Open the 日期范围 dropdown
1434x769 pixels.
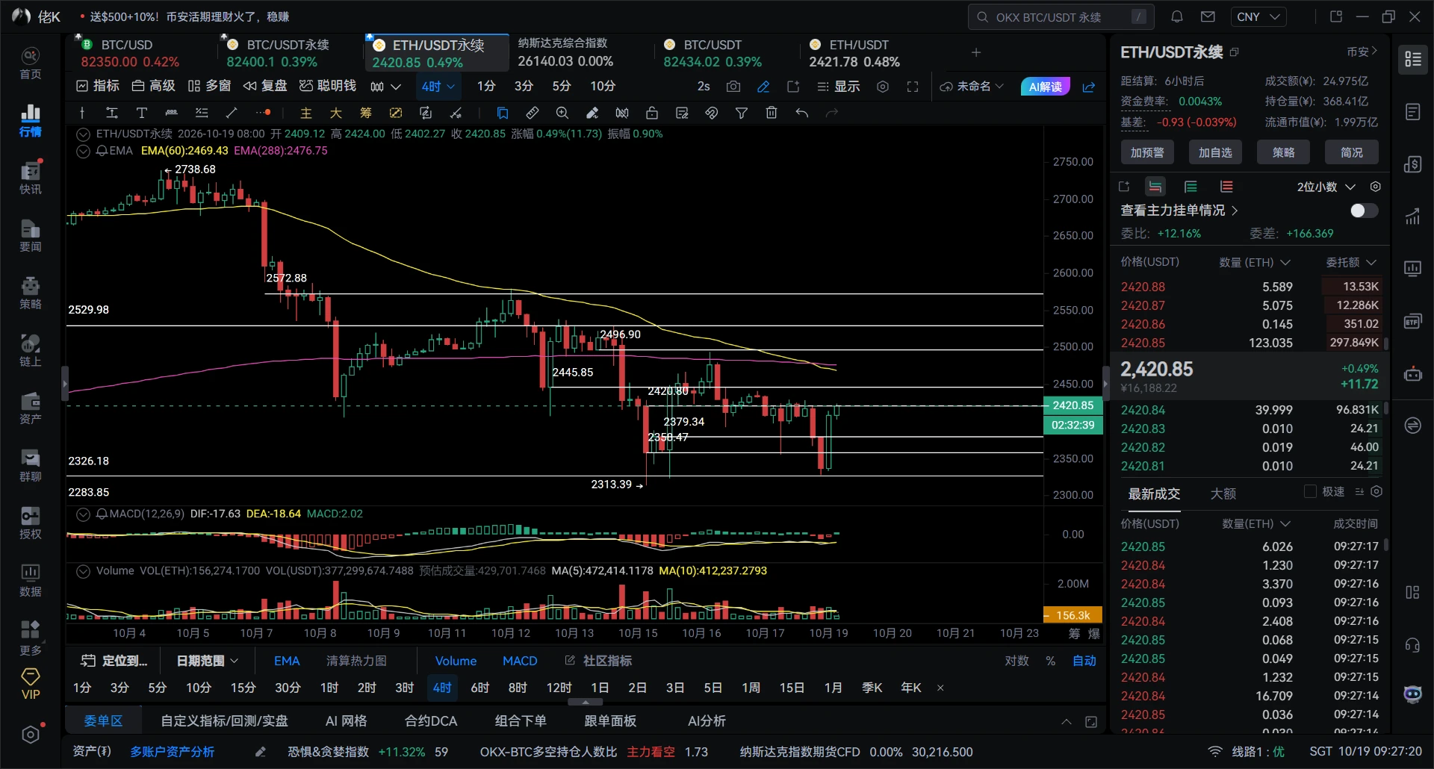click(x=208, y=661)
